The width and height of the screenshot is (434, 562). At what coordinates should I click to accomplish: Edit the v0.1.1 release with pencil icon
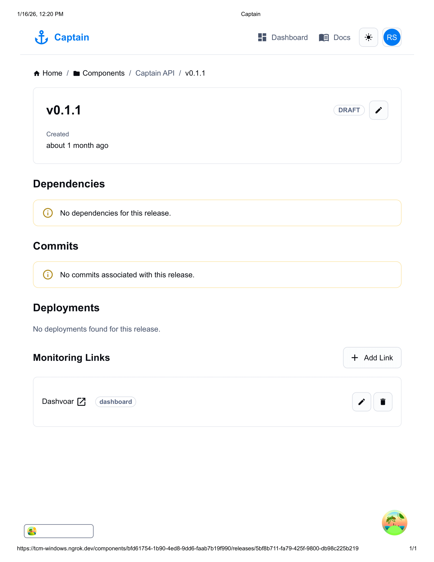coord(378,110)
